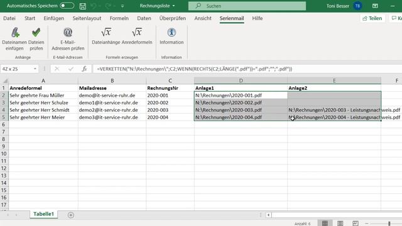Select column C header
The width and height of the screenshot is (402, 226).
(x=170, y=81)
